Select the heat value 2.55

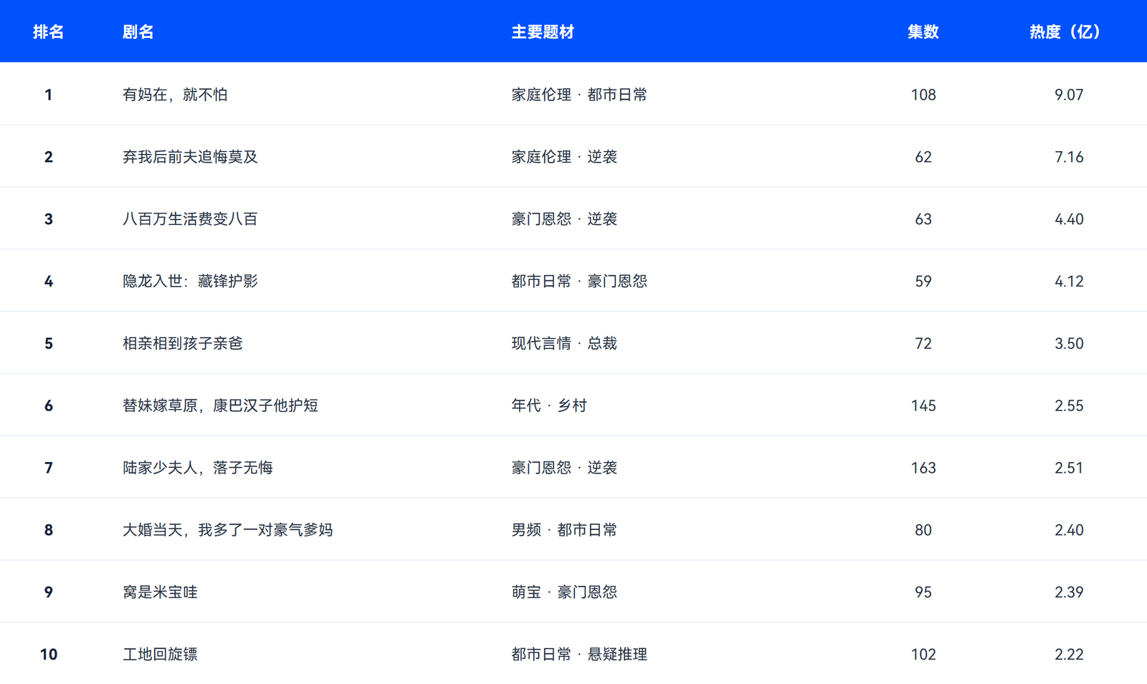[1069, 406]
